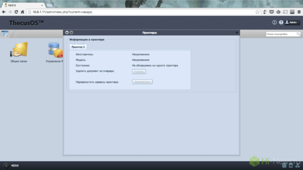Click the Изготовитель label

[84, 54]
